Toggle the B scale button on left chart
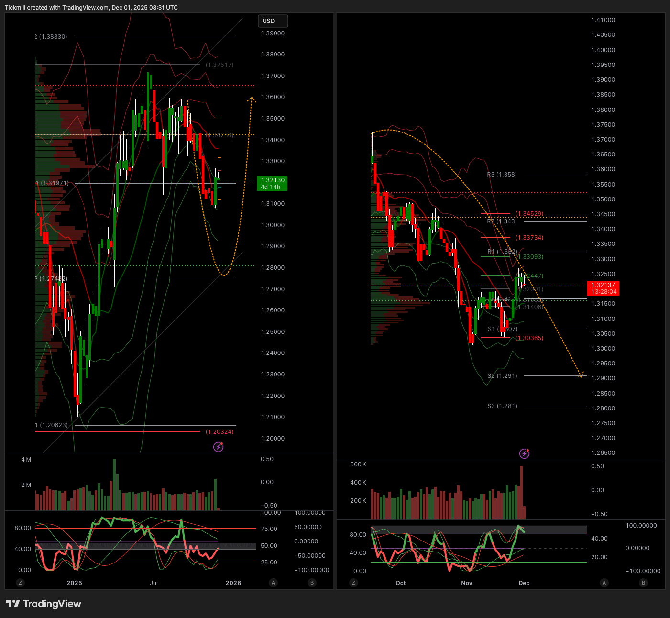 (312, 583)
